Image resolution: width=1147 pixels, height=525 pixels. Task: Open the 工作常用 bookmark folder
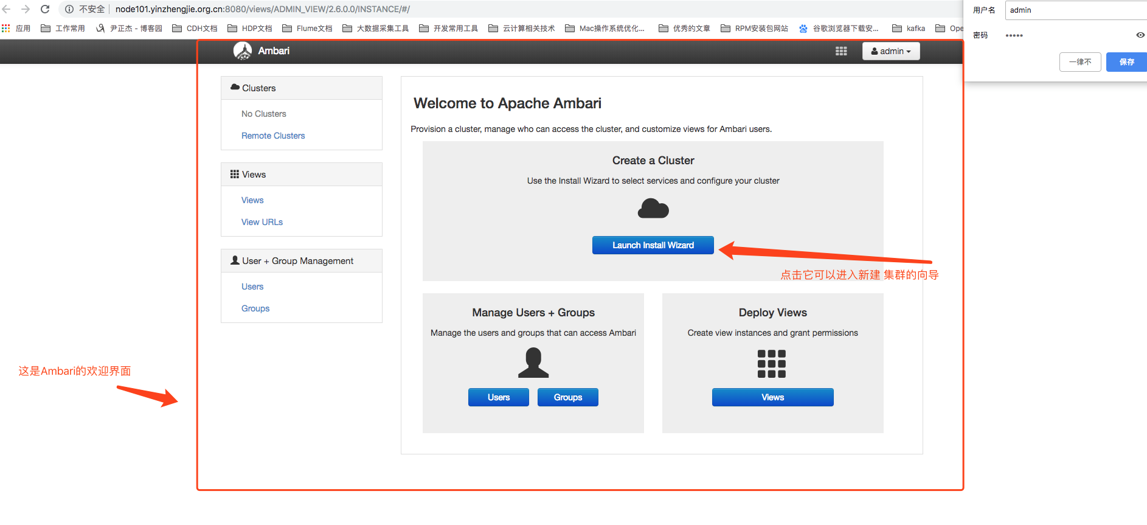click(63, 29)
